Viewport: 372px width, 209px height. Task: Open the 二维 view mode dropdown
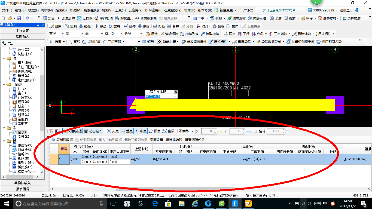point(207,18)
